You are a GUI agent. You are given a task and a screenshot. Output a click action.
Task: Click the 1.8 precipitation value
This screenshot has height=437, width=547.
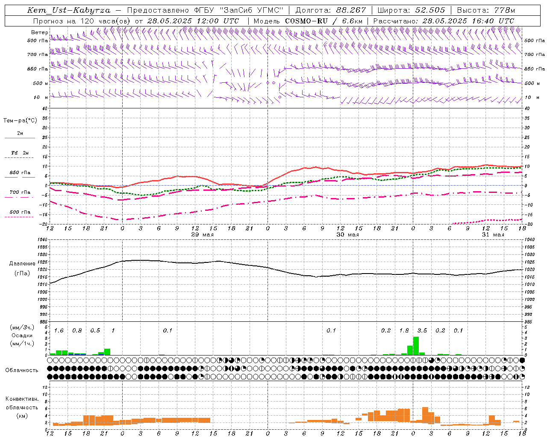tap(404, 331)
